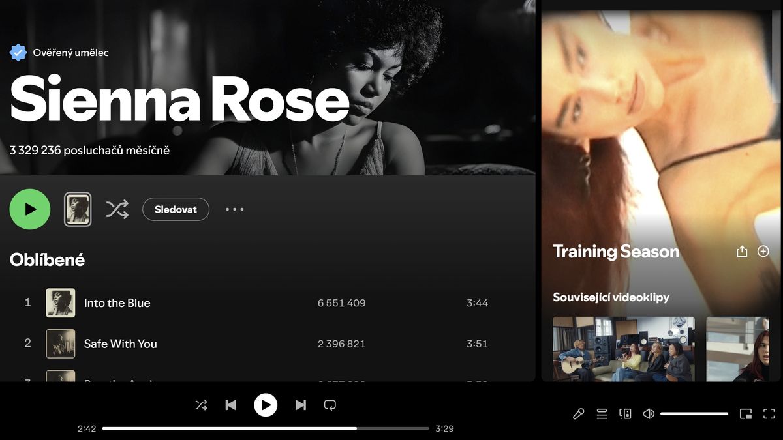Skip to the next track
This screenshot has height=440, width=783.
300,405
